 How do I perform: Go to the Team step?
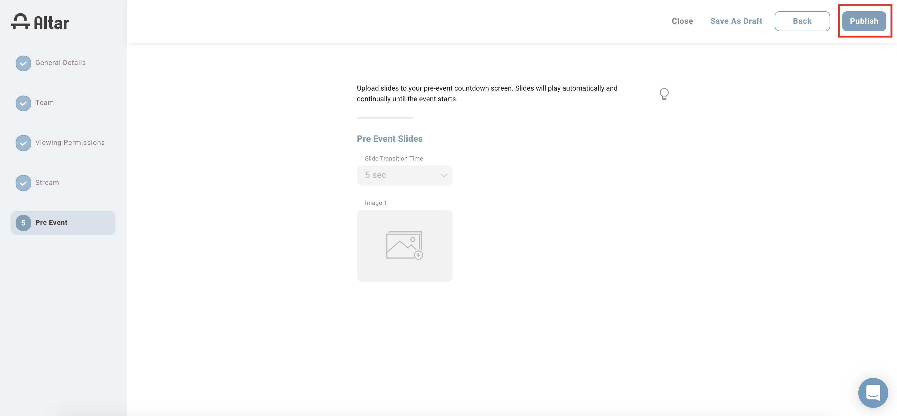point(45,103)
